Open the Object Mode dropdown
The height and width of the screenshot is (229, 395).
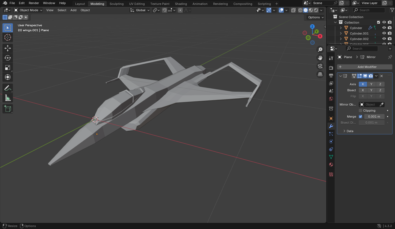pos(28,10)
